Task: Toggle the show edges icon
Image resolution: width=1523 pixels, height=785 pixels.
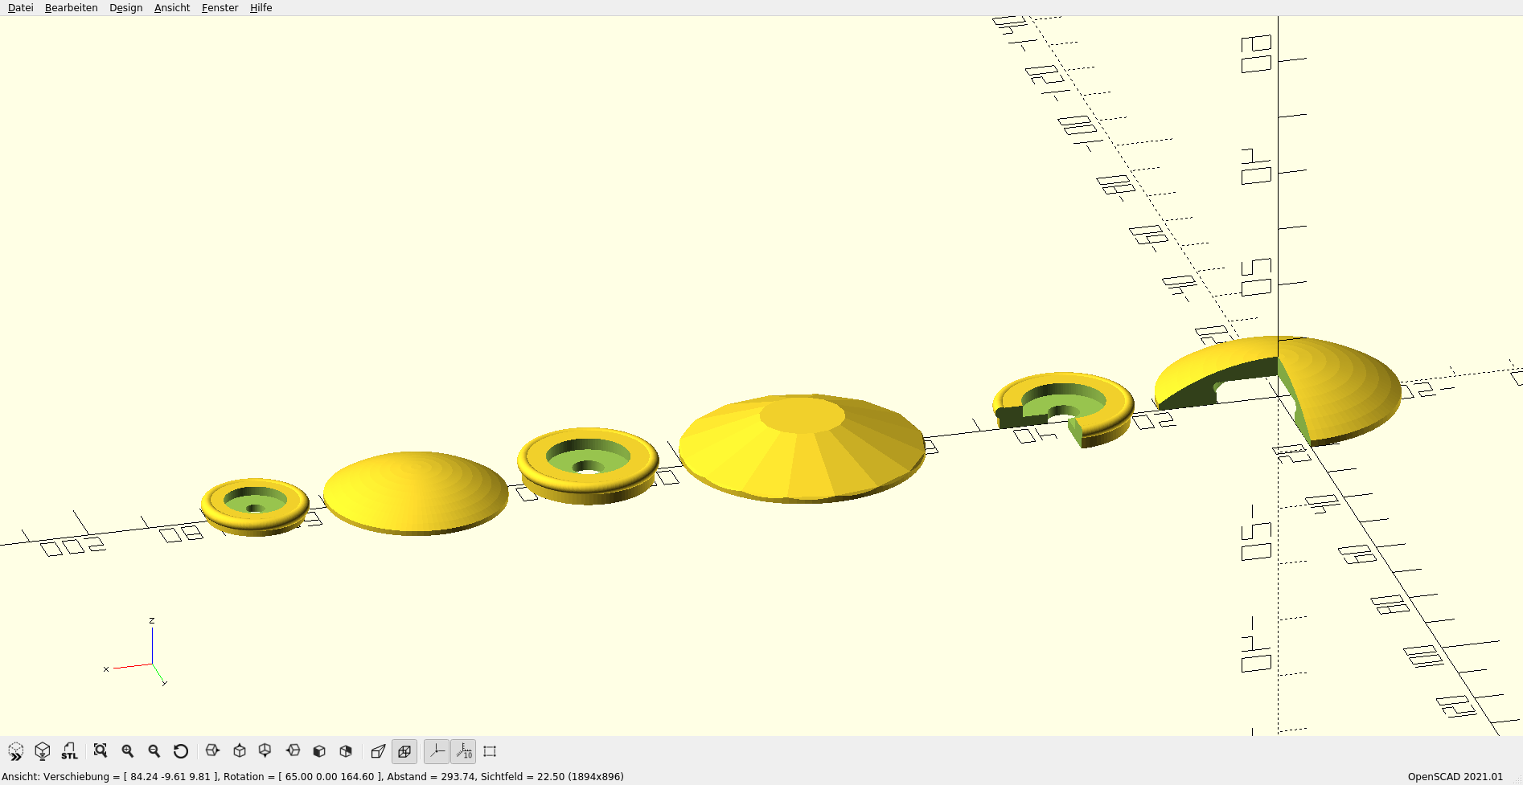Action: (490, 751)
